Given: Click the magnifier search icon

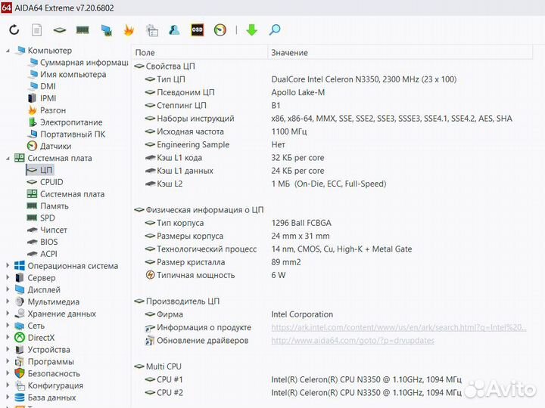Looking at the screenshot, I should coord(275,29).
